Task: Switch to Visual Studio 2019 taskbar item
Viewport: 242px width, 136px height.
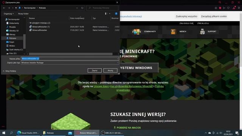Action: click(x=28, y=133)
